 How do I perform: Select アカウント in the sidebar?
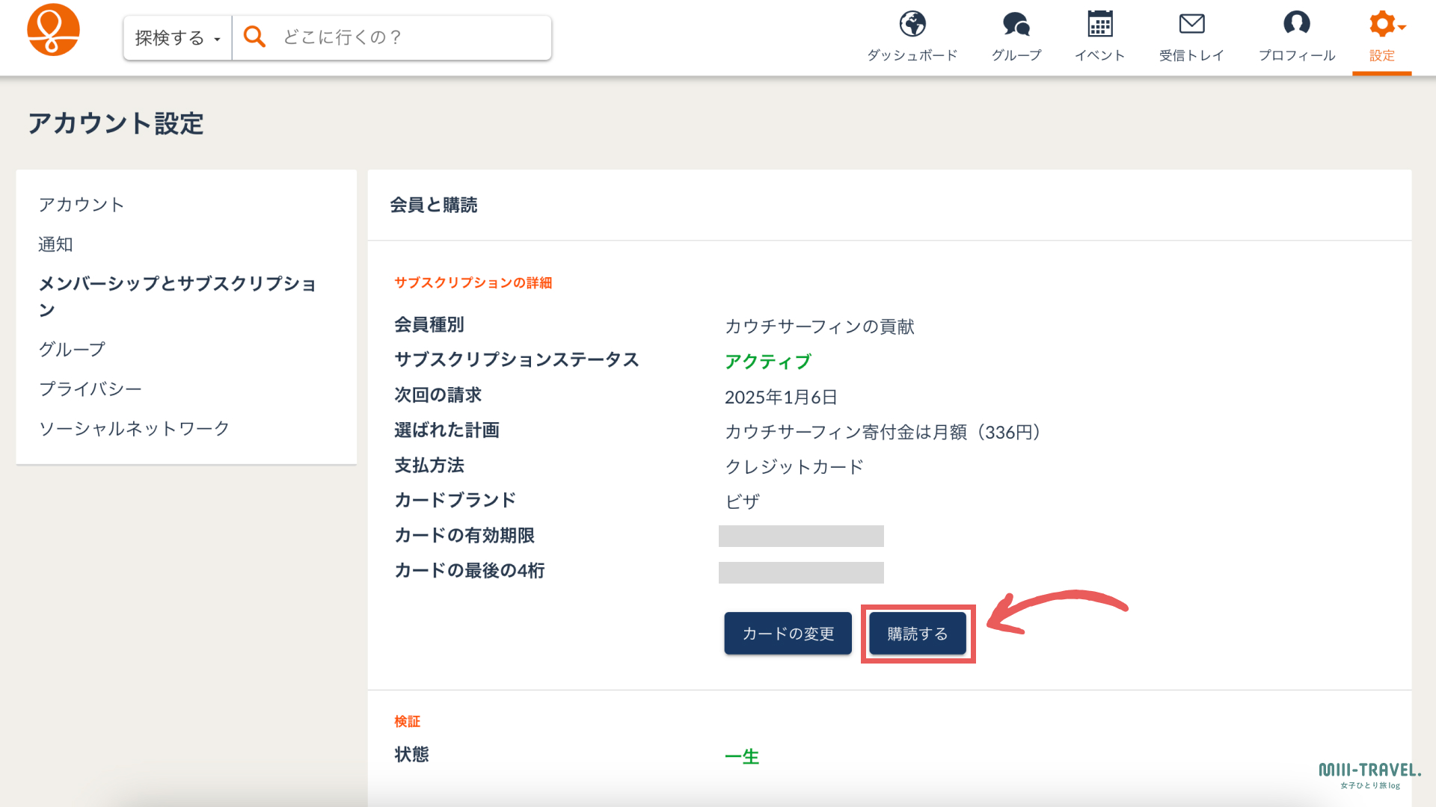82,205
